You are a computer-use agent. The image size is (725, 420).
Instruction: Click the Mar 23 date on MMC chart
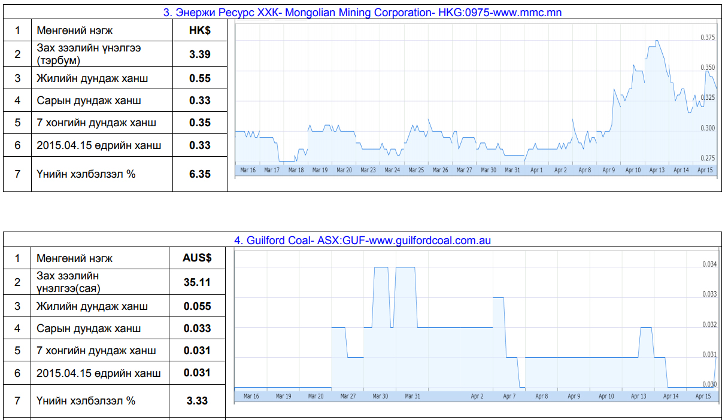click(x=368, y=171)
